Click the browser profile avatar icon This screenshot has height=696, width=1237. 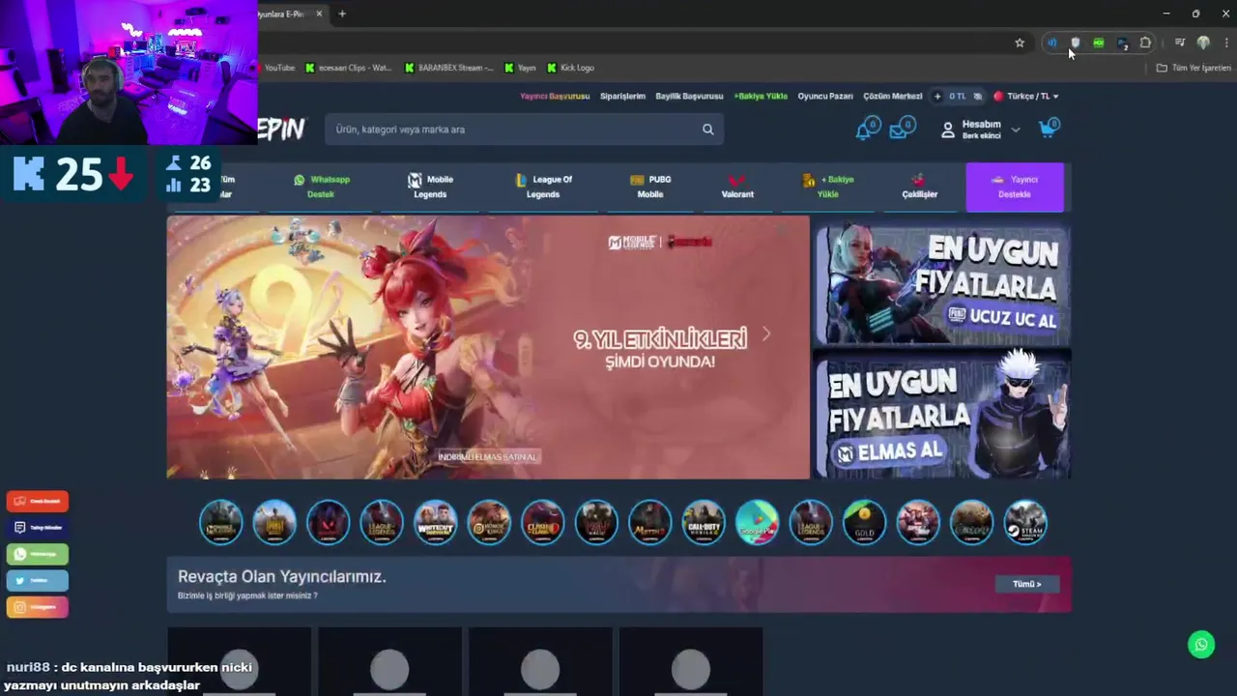pos(1203,43)
